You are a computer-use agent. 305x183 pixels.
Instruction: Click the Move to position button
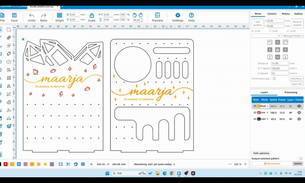297,24
